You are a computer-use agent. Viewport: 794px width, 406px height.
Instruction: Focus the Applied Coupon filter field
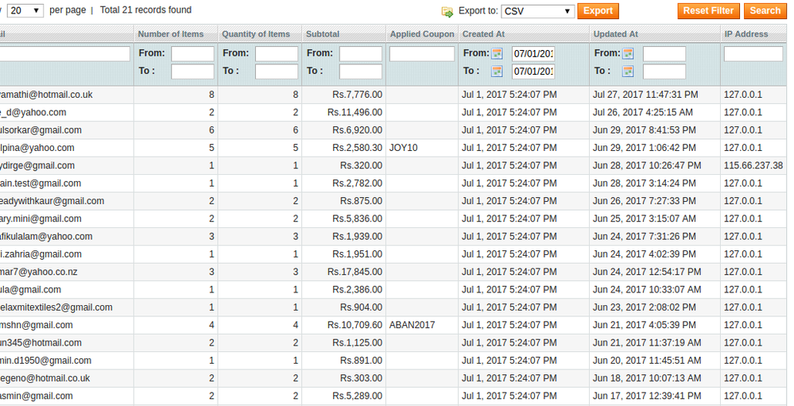421,54
